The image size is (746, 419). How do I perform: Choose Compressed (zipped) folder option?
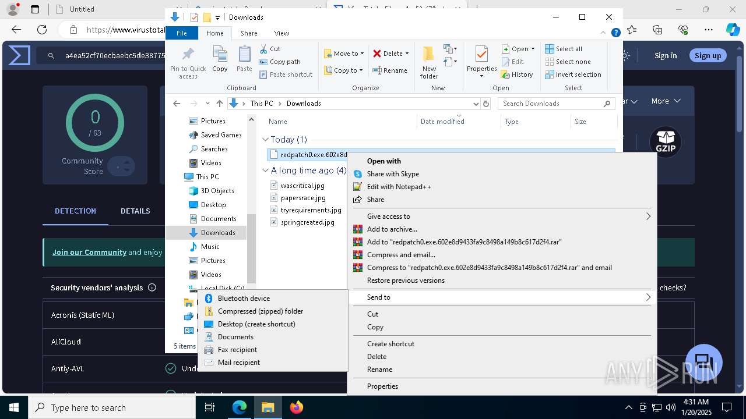[273, 311]
